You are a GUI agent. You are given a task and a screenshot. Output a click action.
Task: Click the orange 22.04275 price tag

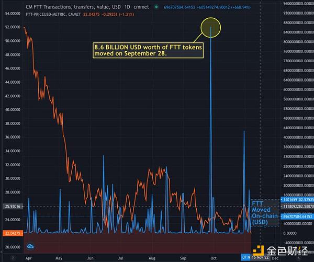(12, 233)
